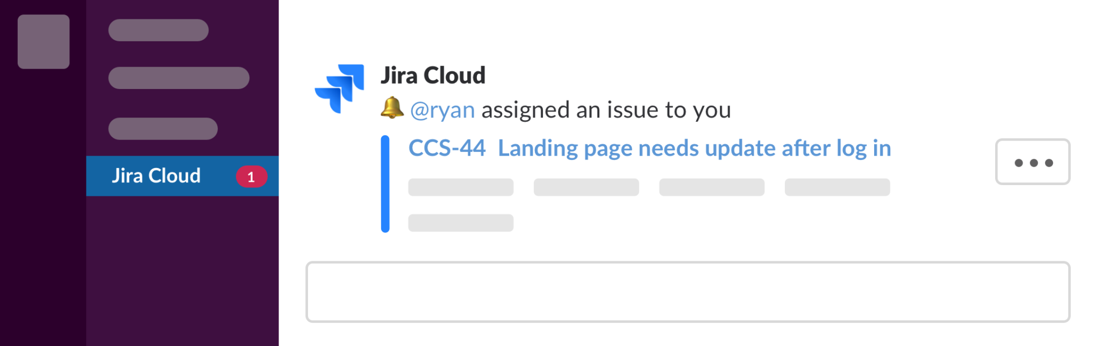Click the second sidebar channel placeholder
The image size is (1101, 346).
click(178, 78)
